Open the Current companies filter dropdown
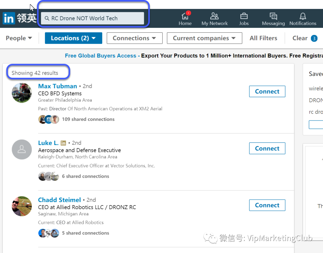 tap(204, 38)
